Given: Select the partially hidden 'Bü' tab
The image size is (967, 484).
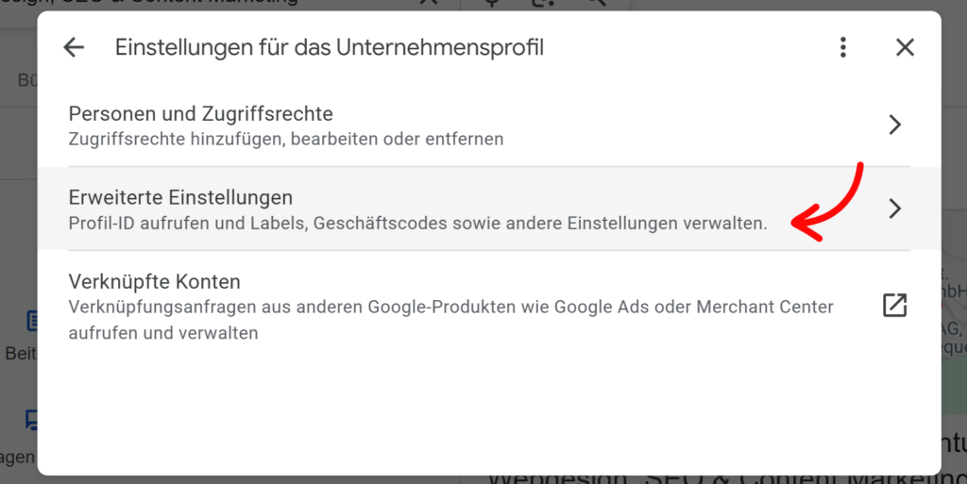Looking at the screenshot, I should (26, 80).
